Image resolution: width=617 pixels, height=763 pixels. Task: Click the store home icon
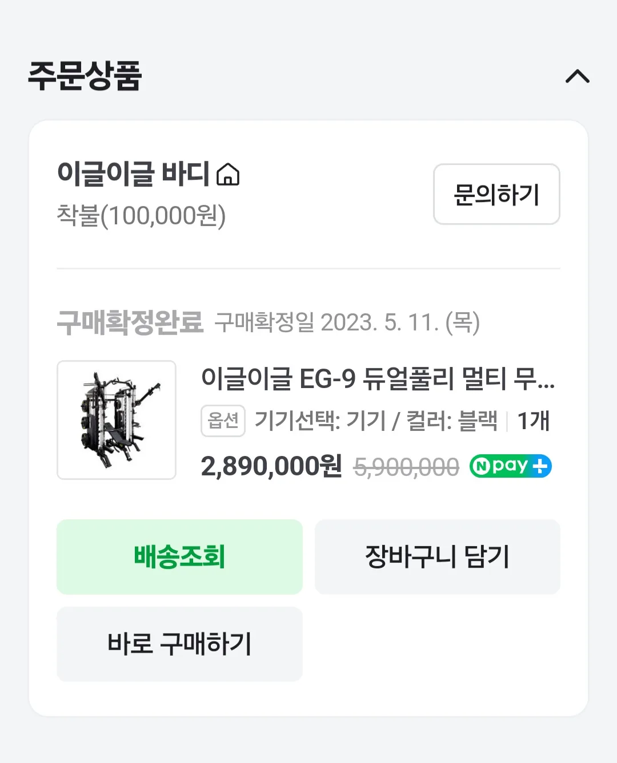228,174
